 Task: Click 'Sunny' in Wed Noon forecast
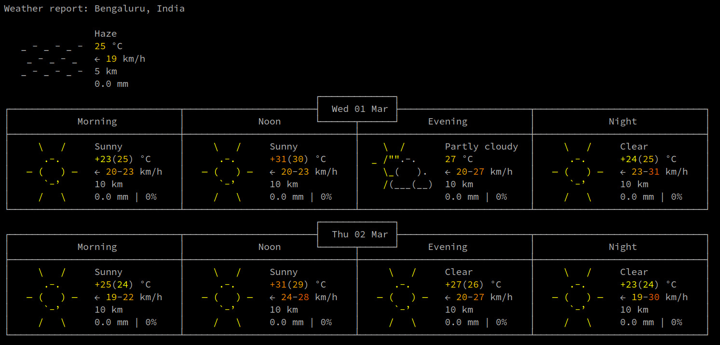(284, 147)
